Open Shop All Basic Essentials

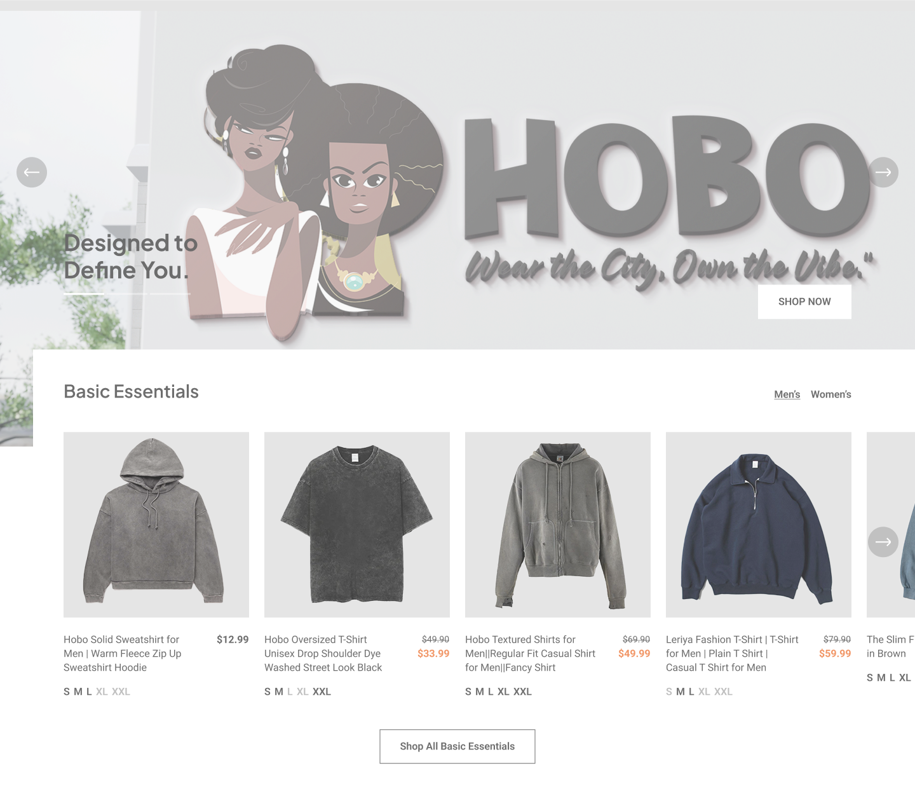(457, 746)
